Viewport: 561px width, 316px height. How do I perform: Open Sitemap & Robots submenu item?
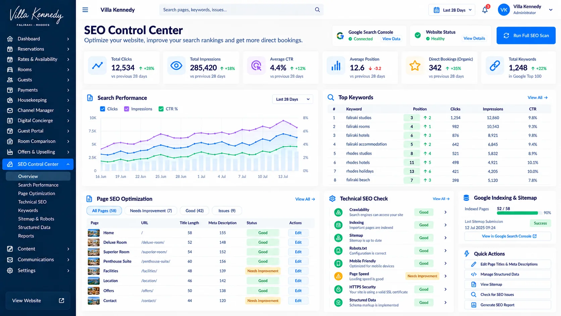click(x=36, y=219)
